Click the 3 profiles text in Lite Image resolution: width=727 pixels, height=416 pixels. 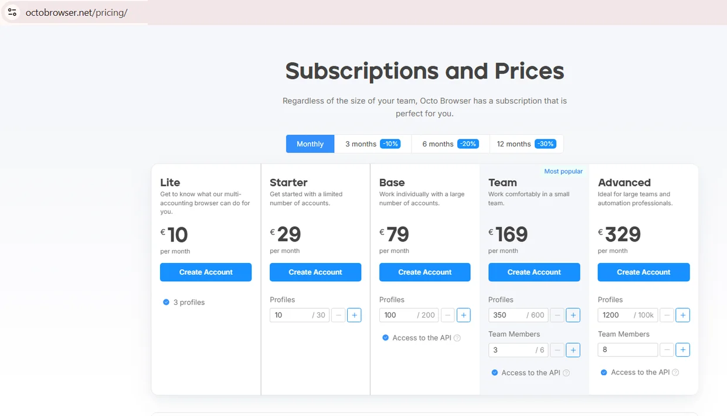(189, 302)
